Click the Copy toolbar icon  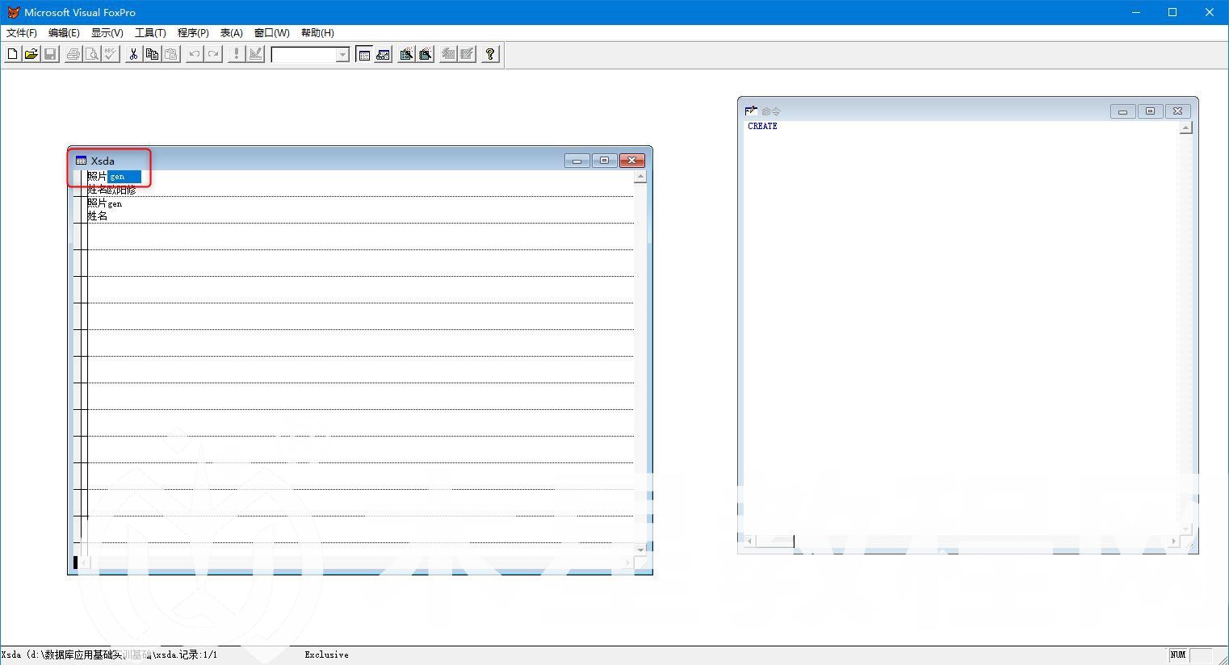(x=152, y=54)
